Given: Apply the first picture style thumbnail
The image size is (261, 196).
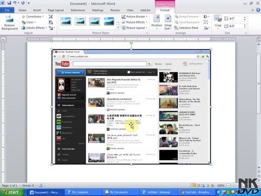Looking at the screenshot, I should 66,21.
